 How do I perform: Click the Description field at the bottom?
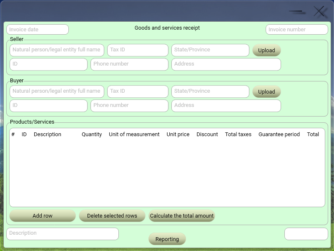coord(62,233)
